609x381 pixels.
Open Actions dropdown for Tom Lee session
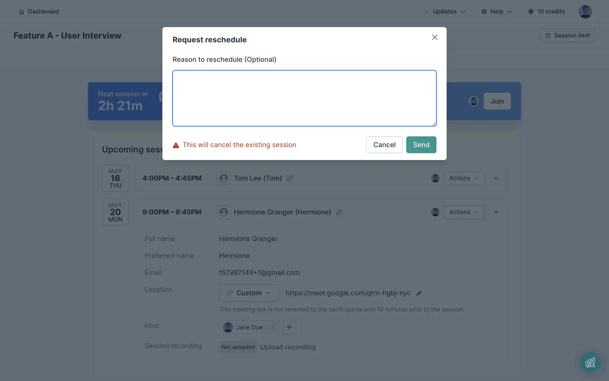coord(464,178)
